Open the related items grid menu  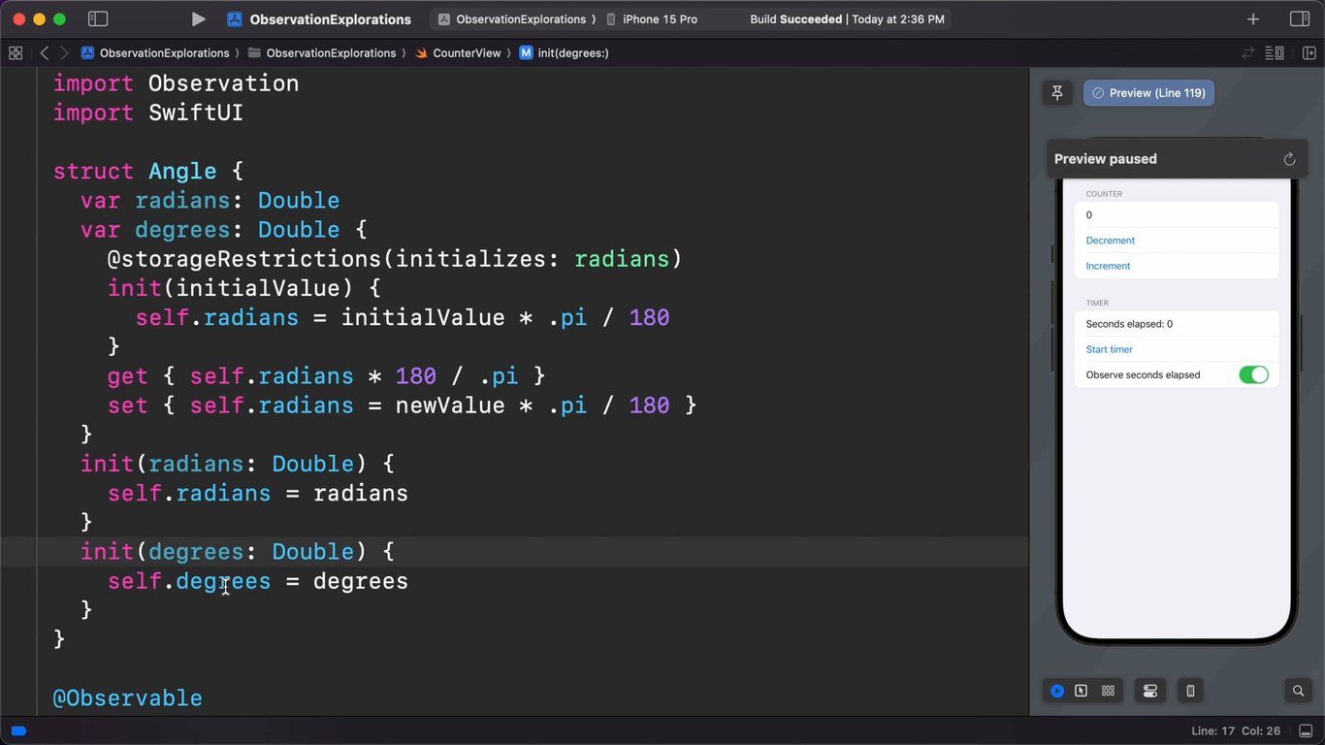pyautogui.click(x=16, y=53)
